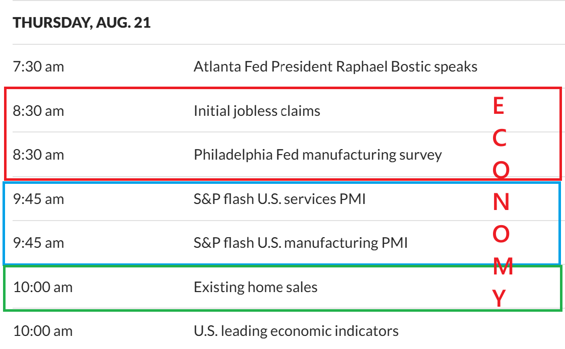Screen dimensions: 565x349
Task: Click the red letter E annotation
Action: tap(499, 106)
